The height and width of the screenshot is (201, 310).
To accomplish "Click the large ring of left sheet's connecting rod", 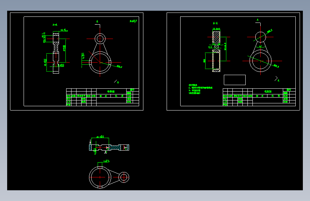I will [x=100, y=63].
